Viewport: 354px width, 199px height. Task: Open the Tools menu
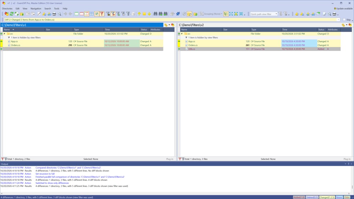point(56,8)
